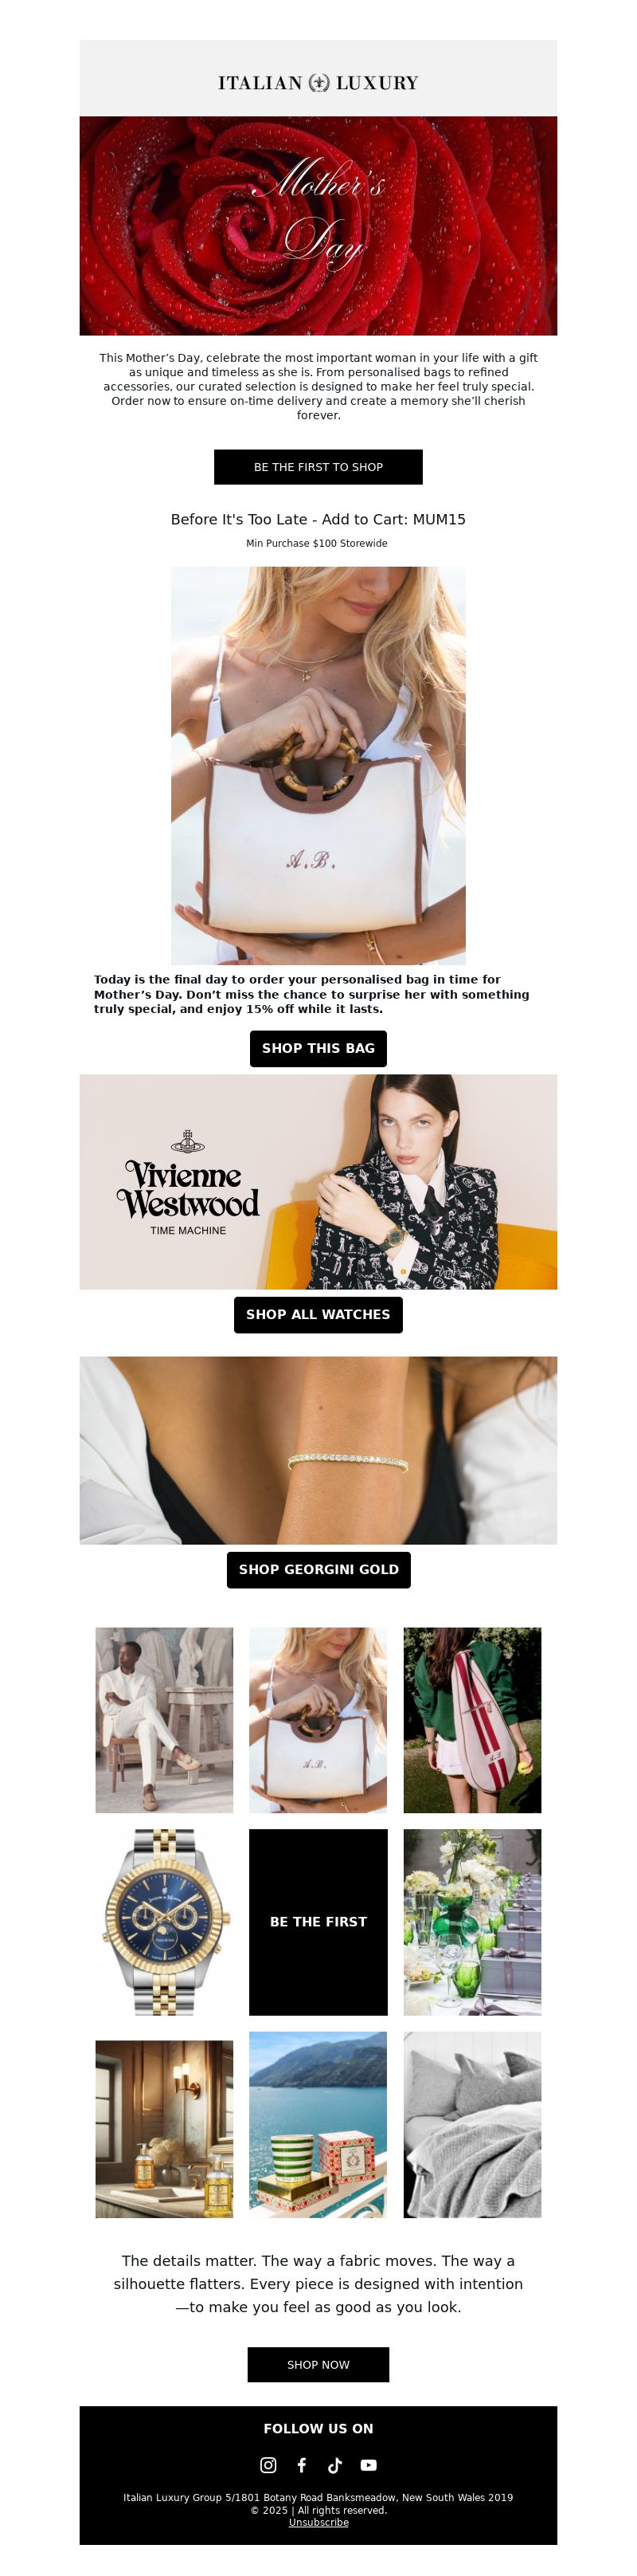Click the Italian Luxury logo header

pos(318,82)
